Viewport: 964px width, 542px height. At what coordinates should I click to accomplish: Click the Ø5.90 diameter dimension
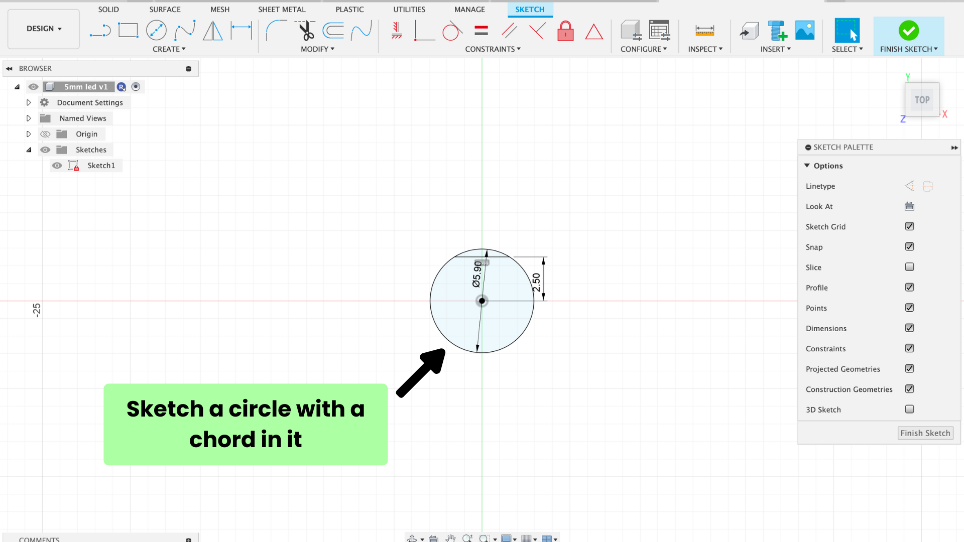coord(477,275)
